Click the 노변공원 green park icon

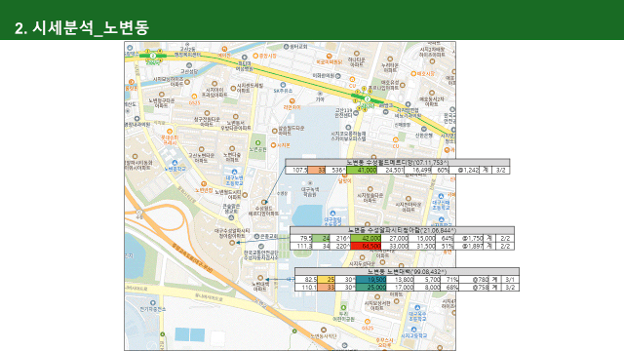tap(257, 143)
